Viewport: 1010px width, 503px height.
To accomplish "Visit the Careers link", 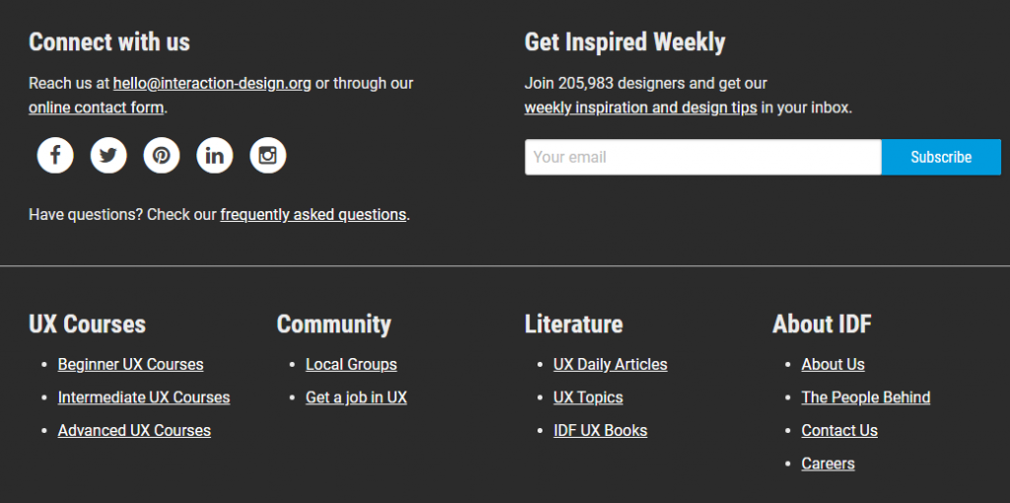I will [828, 464].
